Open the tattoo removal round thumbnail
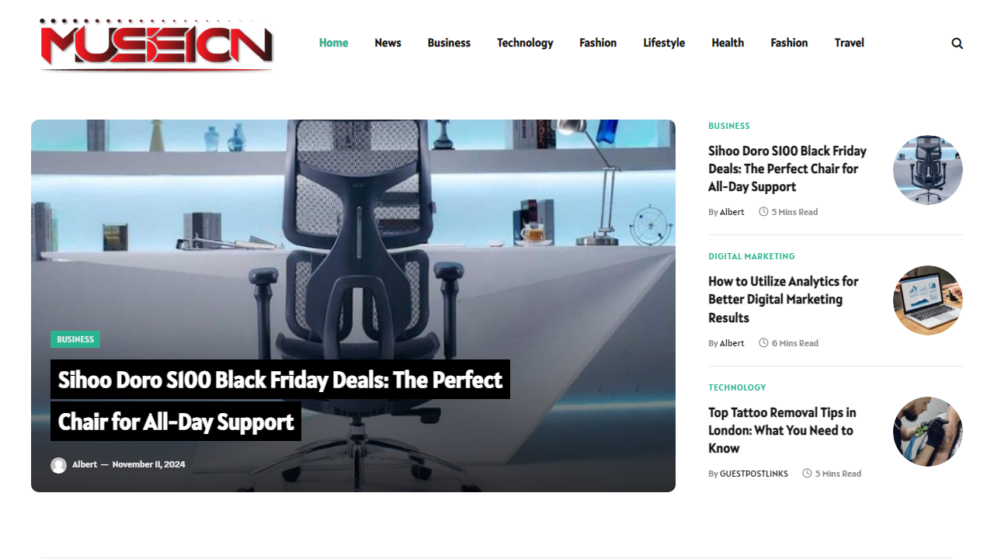 tap(927, 432)
